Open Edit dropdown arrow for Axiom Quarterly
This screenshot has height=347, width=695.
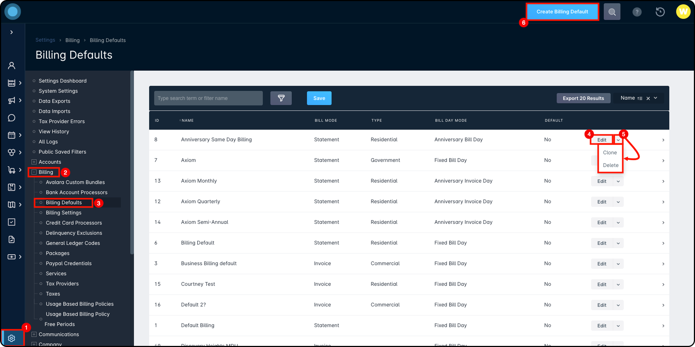coord(618,202)
